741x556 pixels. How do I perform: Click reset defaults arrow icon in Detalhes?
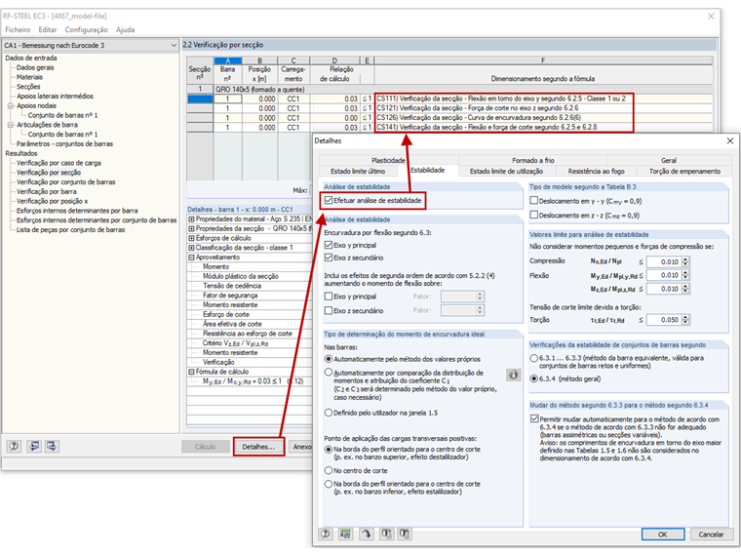366,534
